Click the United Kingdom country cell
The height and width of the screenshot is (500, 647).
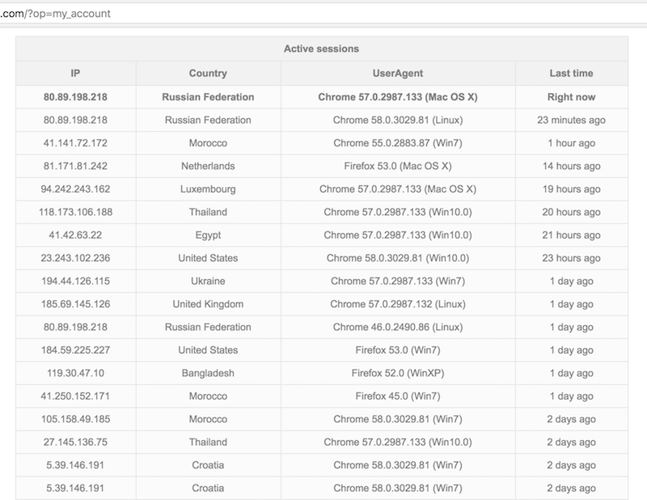[208, 304]
